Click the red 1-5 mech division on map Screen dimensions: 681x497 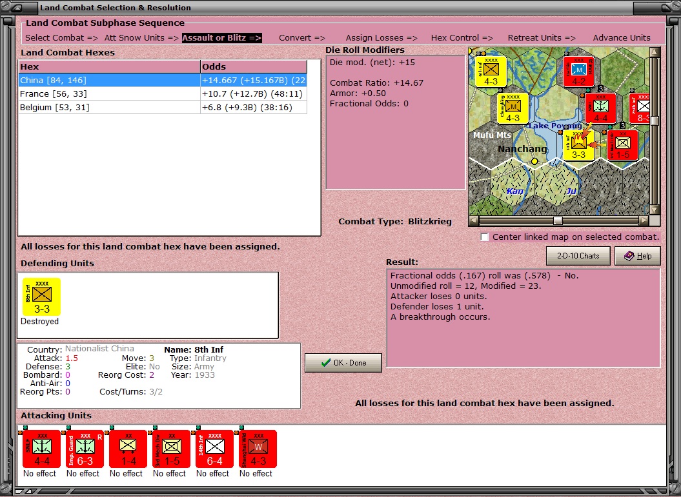click(623, 145)
